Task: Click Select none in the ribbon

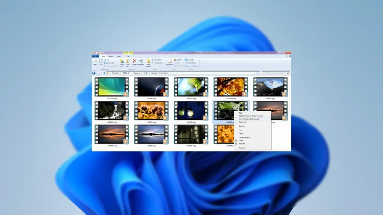Action: point(190,63)
